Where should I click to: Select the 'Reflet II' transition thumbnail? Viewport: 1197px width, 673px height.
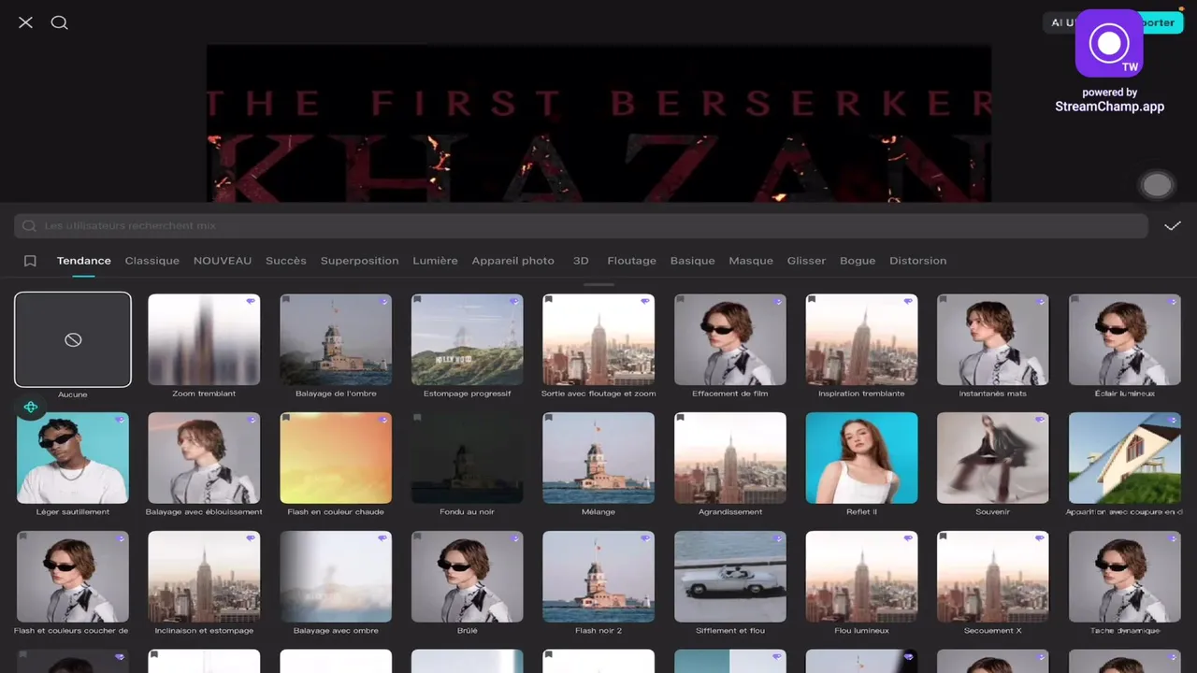(862, 458)
